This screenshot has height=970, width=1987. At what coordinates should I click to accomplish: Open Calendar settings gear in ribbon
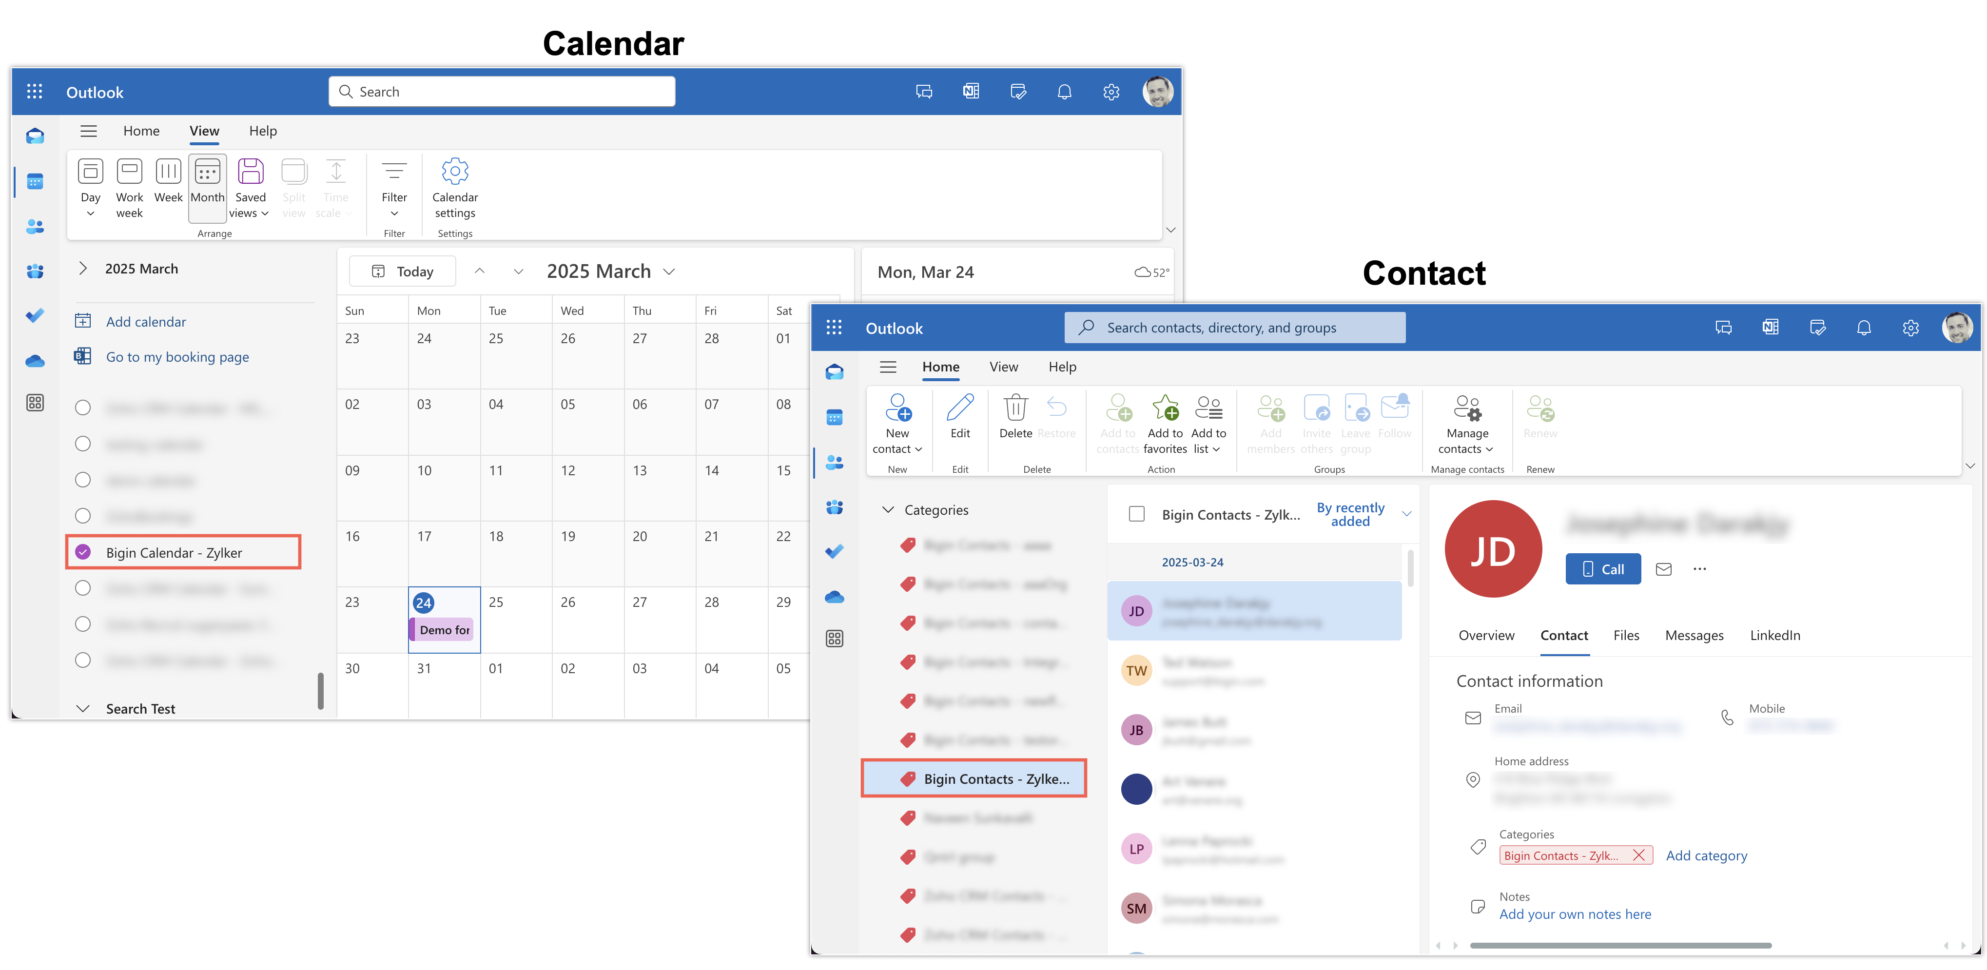pos(455,172)
